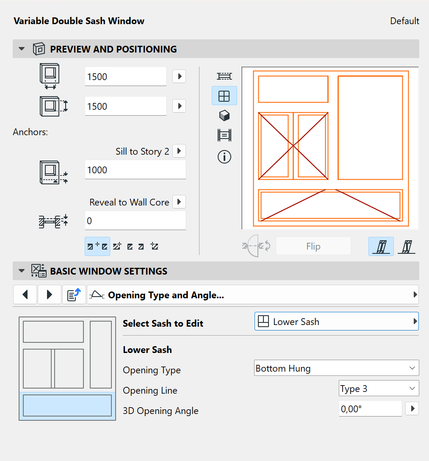Open the Sill to Story 2 anchor options

click(x=179, y=151)
